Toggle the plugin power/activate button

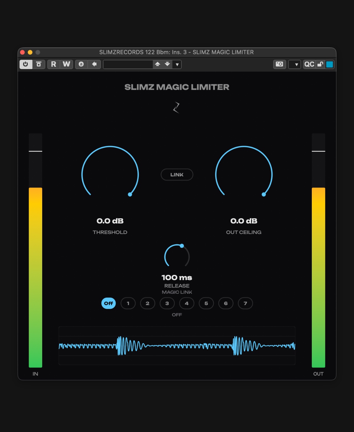coord(26,64)
